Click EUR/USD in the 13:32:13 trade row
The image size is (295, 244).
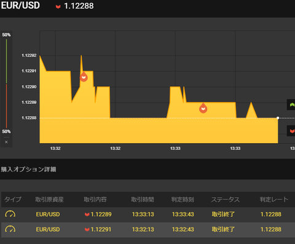pos(48,229)
